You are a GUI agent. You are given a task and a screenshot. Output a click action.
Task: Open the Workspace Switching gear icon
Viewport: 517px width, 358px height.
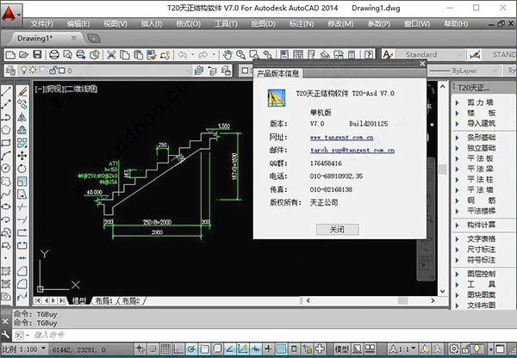[x=454, y=349]
